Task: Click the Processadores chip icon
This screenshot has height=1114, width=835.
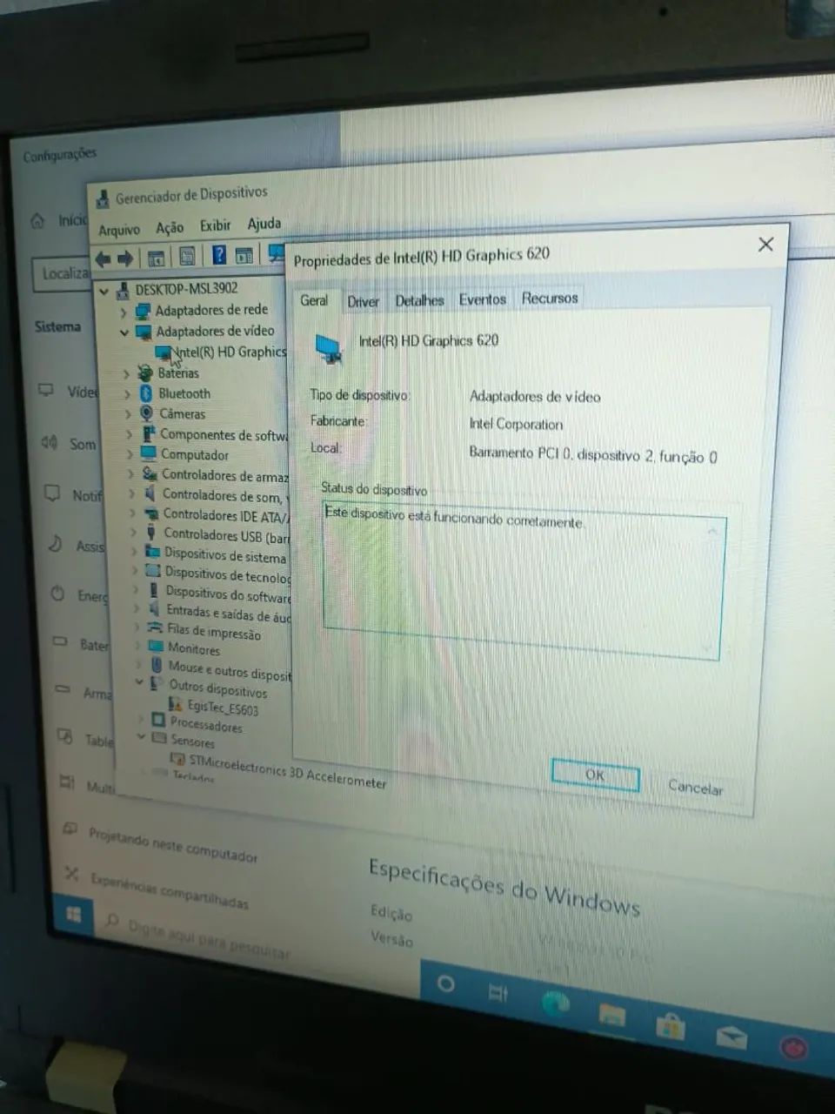Action: tap(158, 720)
